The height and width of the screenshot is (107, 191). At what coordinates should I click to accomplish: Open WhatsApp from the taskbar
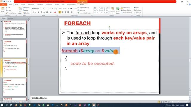[44, 105]
